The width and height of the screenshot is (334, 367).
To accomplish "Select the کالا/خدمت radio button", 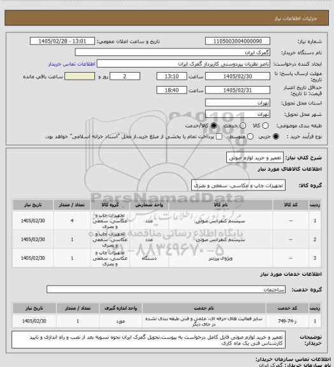I will tap(214, 126).
